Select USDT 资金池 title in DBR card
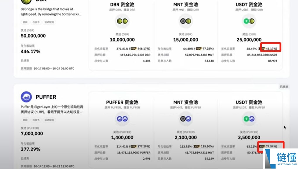 pos(249,4)
